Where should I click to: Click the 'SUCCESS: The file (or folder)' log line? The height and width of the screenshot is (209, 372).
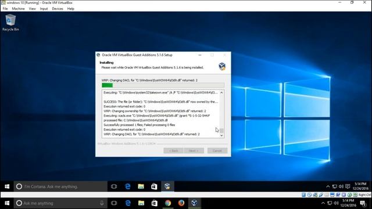coord(161,102)
